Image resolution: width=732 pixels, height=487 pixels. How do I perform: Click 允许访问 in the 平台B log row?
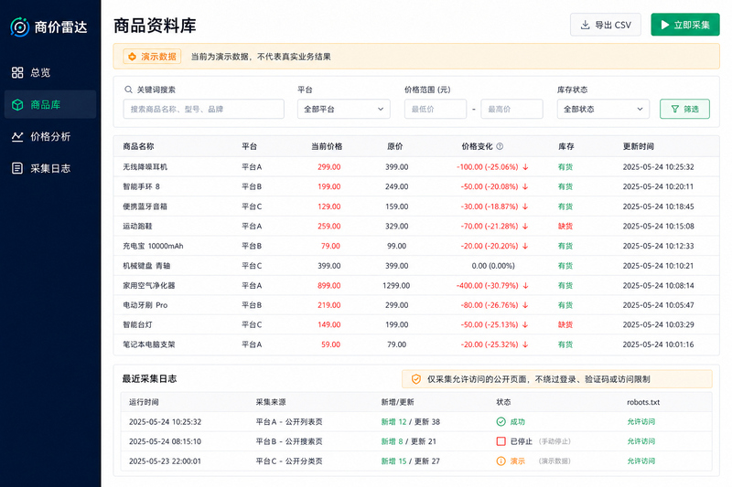click(x=641, y=441)
